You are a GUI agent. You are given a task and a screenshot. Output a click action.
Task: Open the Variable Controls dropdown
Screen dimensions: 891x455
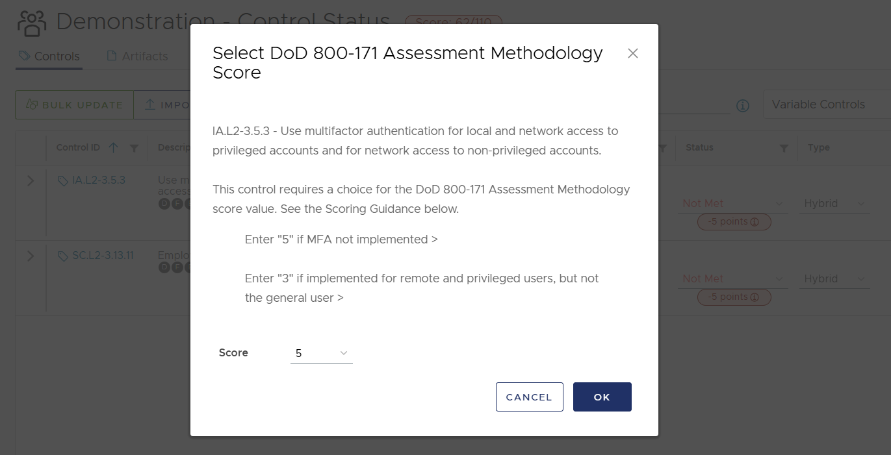pos(827,105)
